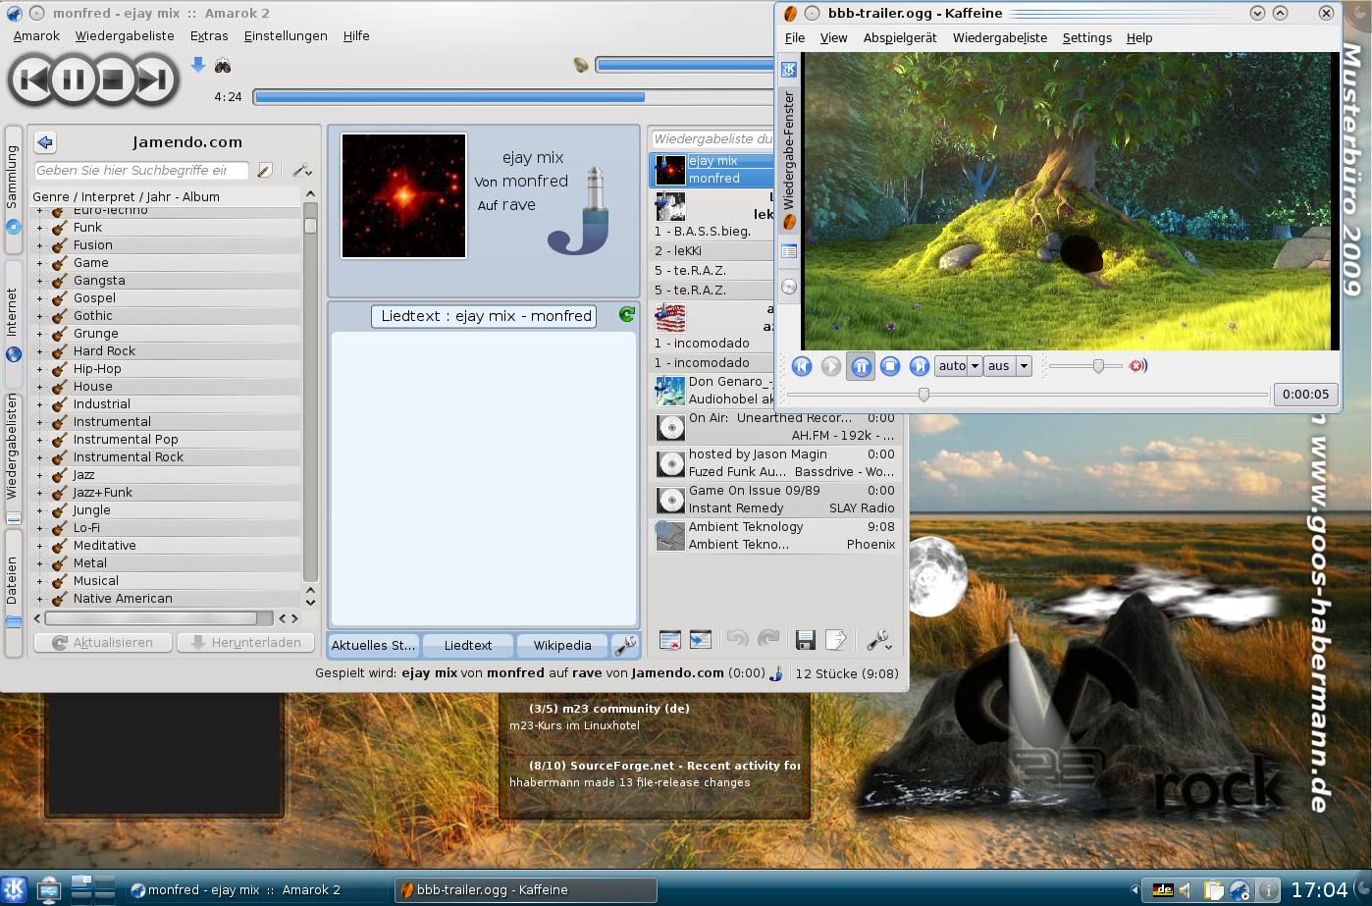The image size is (1372, 906).
Task: Switch to Kaffeine via the taskbar
Action: click(x=525, y=889)
